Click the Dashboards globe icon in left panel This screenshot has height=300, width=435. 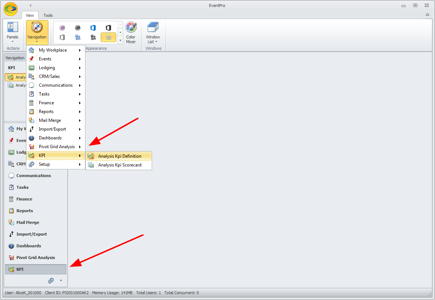tap(11, 246)
